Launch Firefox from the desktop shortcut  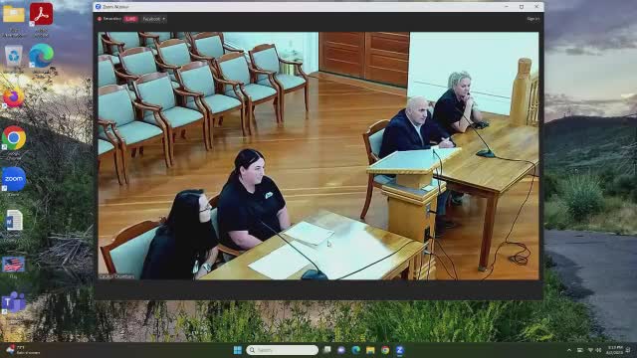13,97
